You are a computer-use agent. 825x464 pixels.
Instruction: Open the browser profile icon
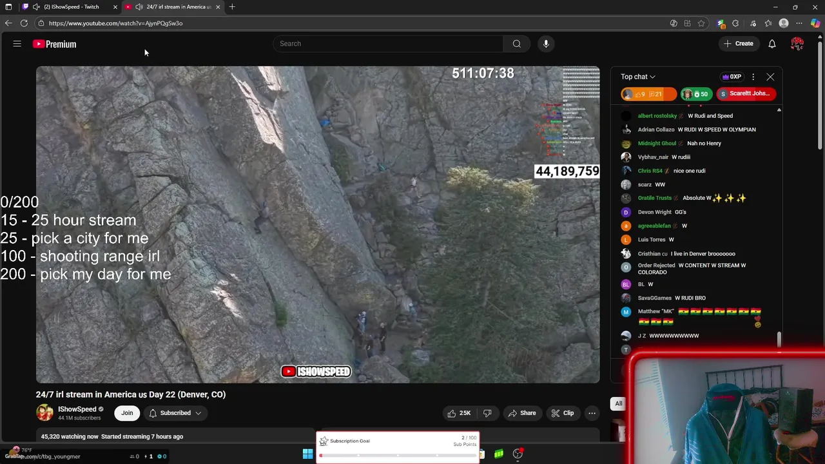[784, 23]
